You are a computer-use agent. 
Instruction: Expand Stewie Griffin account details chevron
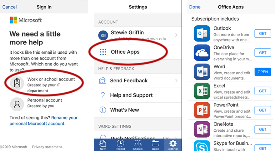click(x=176, y=35)
